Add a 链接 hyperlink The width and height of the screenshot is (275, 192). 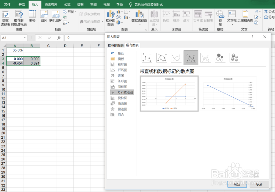point(220,17)
